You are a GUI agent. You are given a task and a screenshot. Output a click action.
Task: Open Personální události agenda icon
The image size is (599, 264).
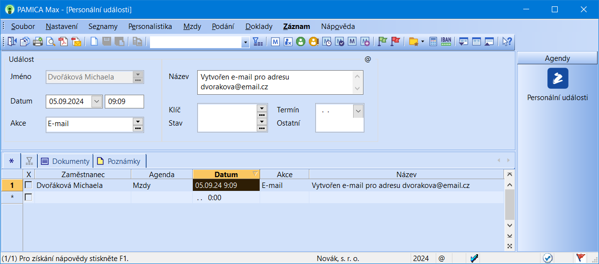[x=558, y=78]
